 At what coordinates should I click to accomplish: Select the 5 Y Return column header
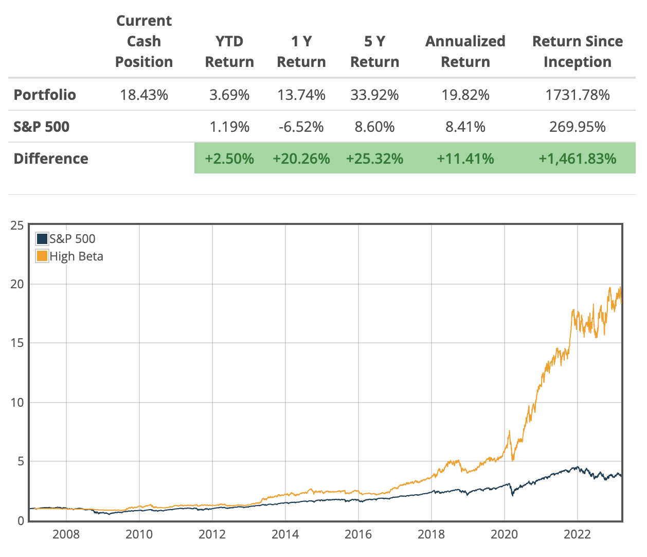click(x=374, y=51)
